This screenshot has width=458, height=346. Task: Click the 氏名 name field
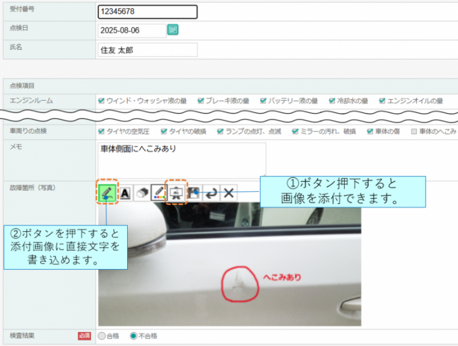pyautogui.click(x=148, y=50)
